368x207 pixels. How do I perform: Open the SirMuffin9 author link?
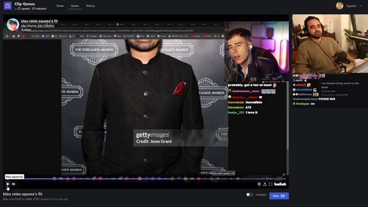click(x=40, y=9)
